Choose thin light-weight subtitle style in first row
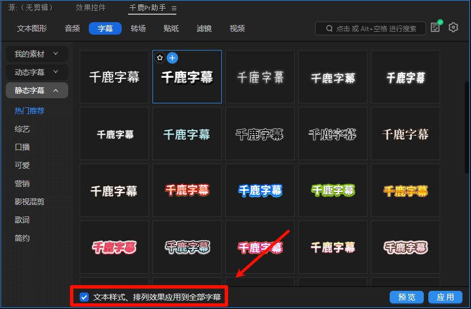Viewport: 471px width, 309px height. 260,77
